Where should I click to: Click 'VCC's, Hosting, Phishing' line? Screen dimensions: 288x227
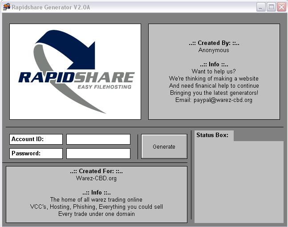(x=97, y=207)
